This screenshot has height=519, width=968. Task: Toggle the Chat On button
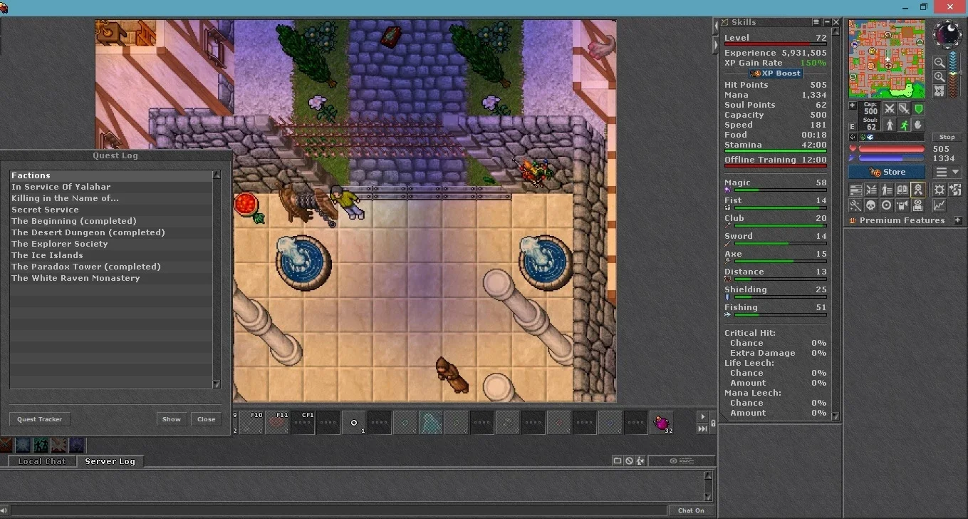point(691,510)
